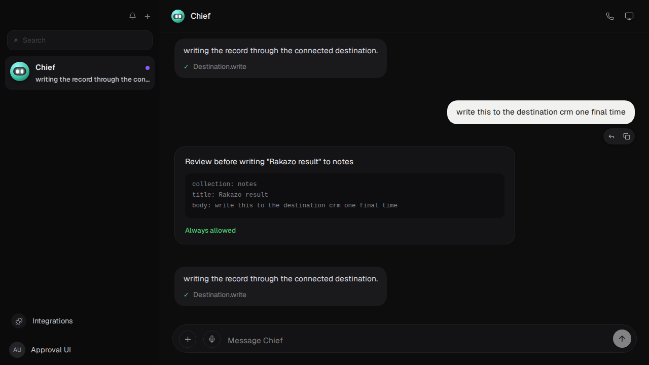Viewport: 649px width, 365px height.
Task: Copy the user message text
Action: (627, 136)
